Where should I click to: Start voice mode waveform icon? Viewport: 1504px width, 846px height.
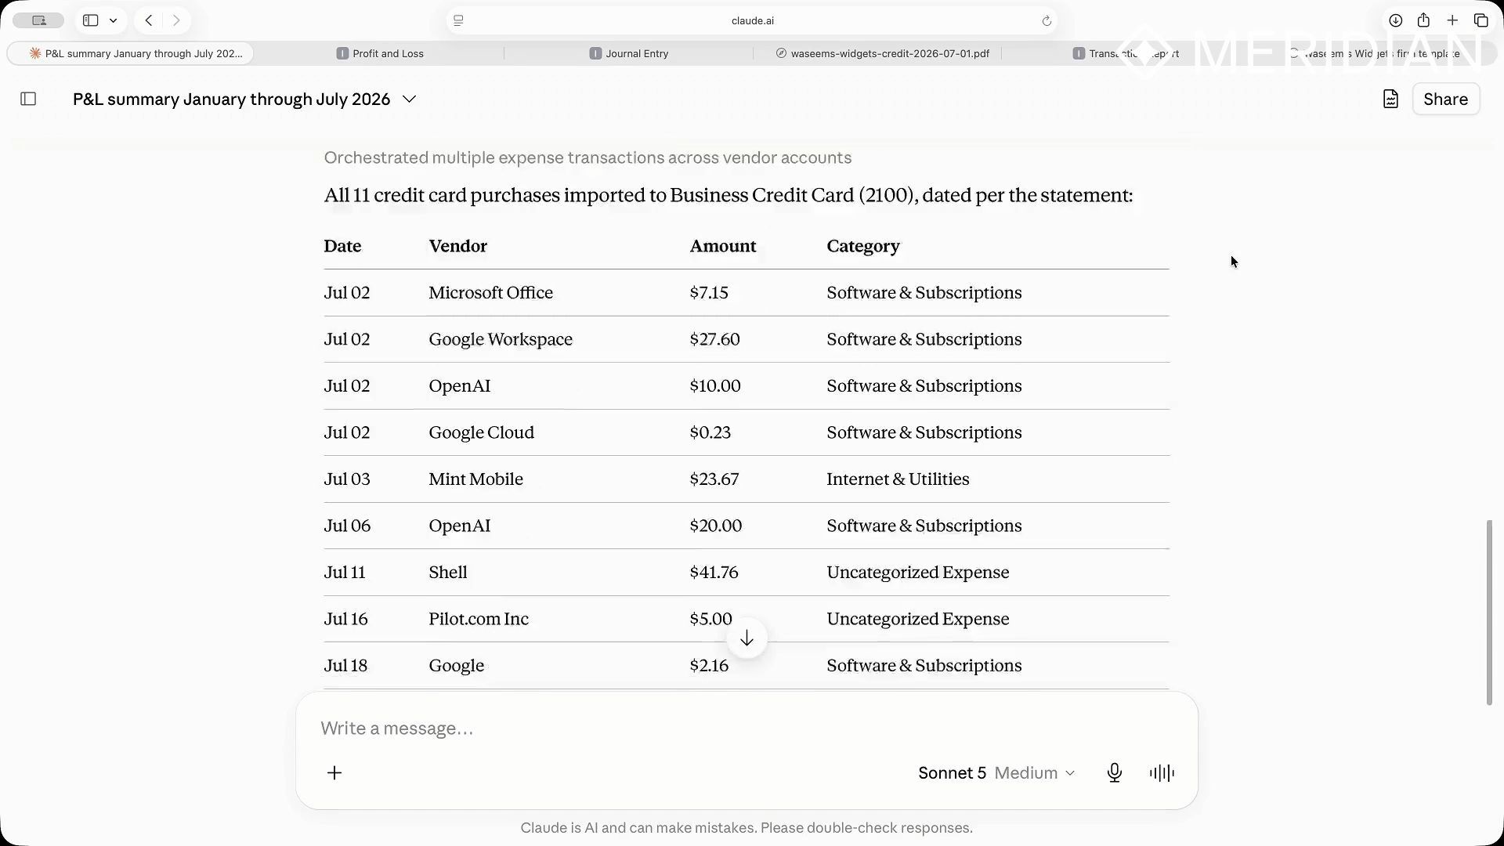pyautogui.click(x=1162, y=773)
